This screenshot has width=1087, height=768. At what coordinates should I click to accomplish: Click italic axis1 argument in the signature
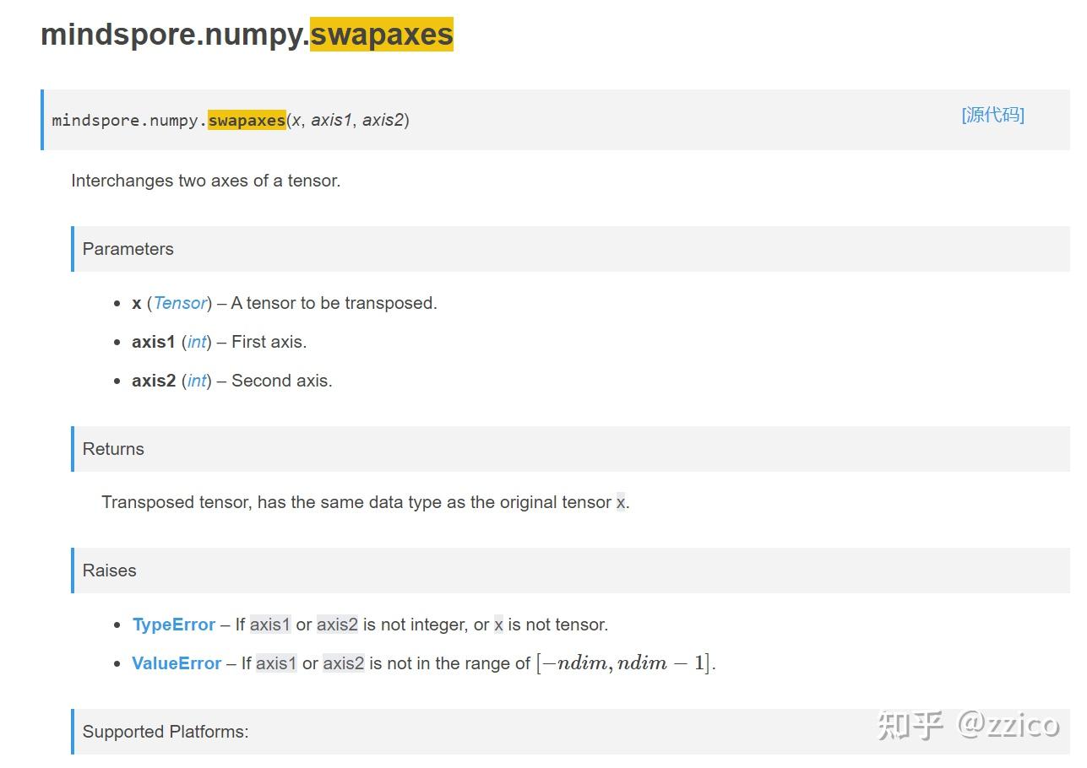coord(331,120)
